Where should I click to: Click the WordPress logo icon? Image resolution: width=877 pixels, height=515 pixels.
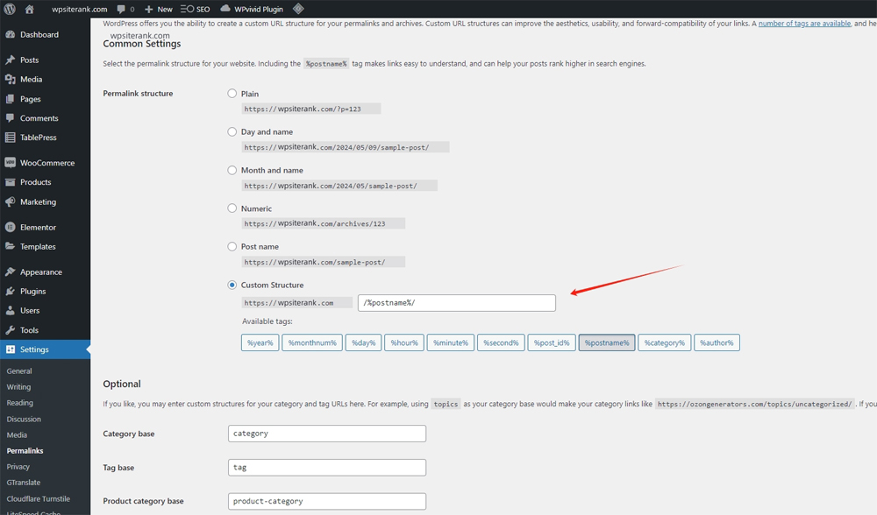click(10, 9)
